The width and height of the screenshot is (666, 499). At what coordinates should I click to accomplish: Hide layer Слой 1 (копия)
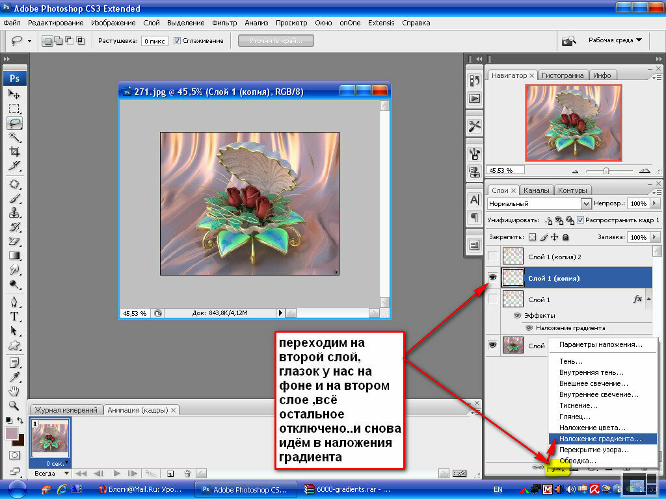pyautogui.click(x=492, y=277)
